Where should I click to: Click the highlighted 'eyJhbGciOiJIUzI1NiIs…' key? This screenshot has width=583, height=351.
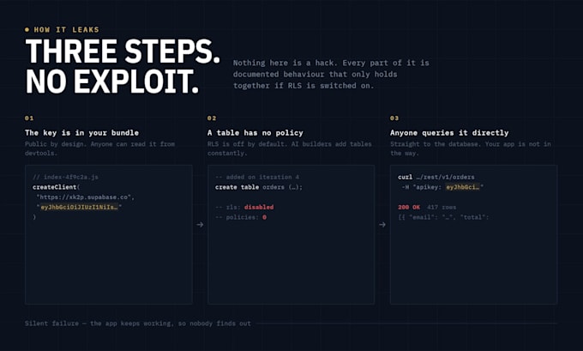79,207
